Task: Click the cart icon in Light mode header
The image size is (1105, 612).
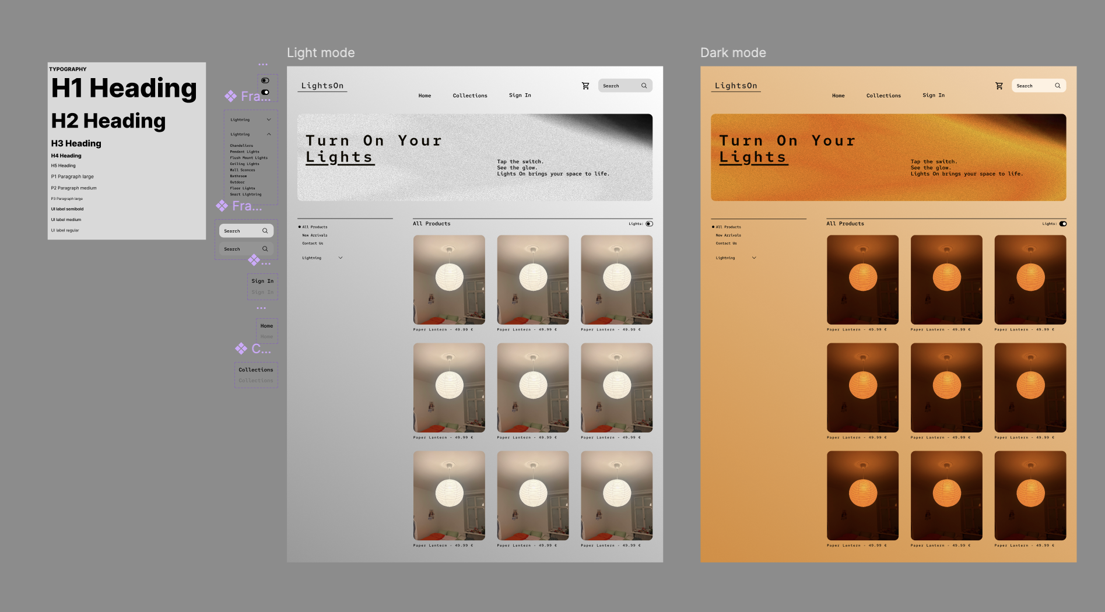Action: pos(585,86)
